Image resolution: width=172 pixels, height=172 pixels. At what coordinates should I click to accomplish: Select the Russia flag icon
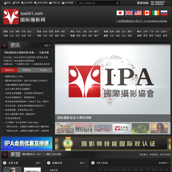(164, 13)
